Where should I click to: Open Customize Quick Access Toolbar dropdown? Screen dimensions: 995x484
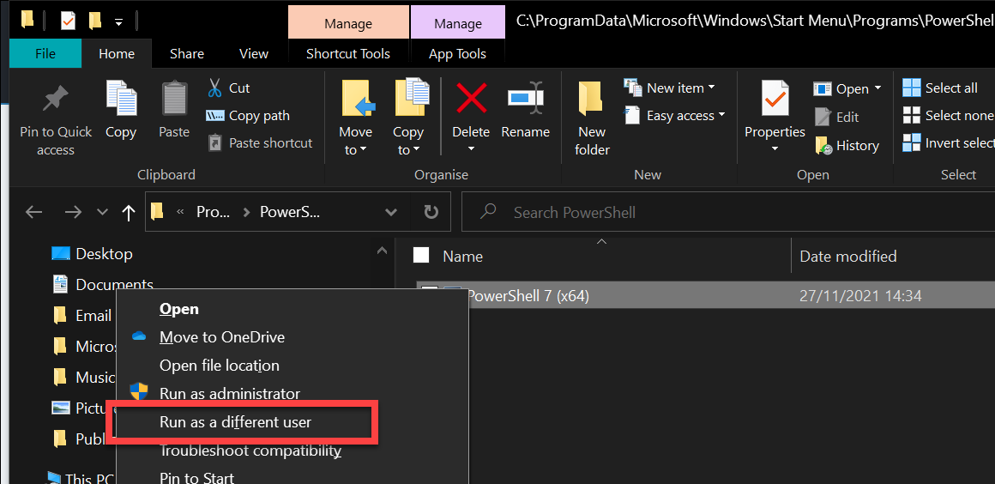point(118,22)
